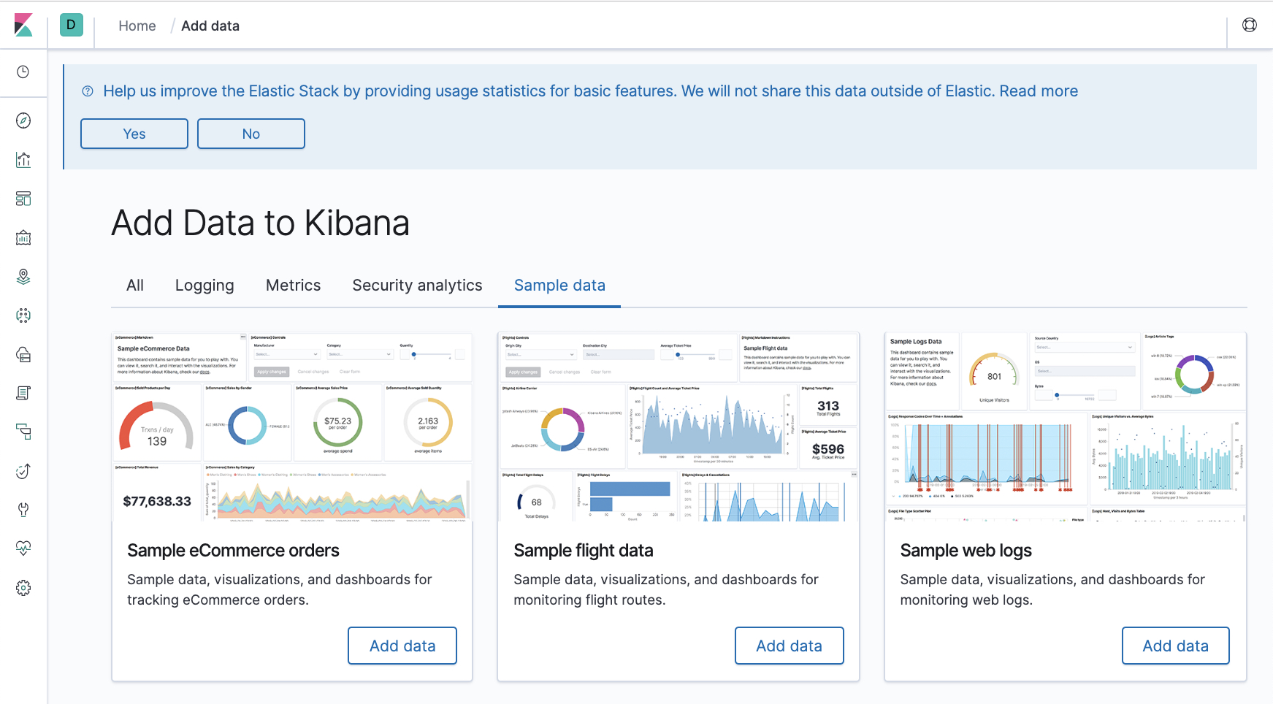This screenshot has width=1273, height=704.
Task: Go to Home breadcrumb
Action: coord(137,26)
